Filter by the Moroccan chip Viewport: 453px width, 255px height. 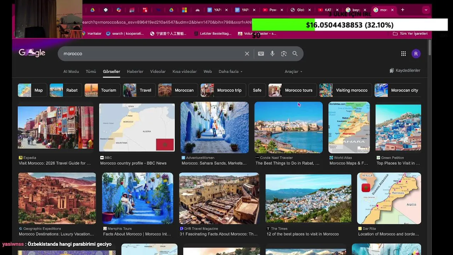178,90
